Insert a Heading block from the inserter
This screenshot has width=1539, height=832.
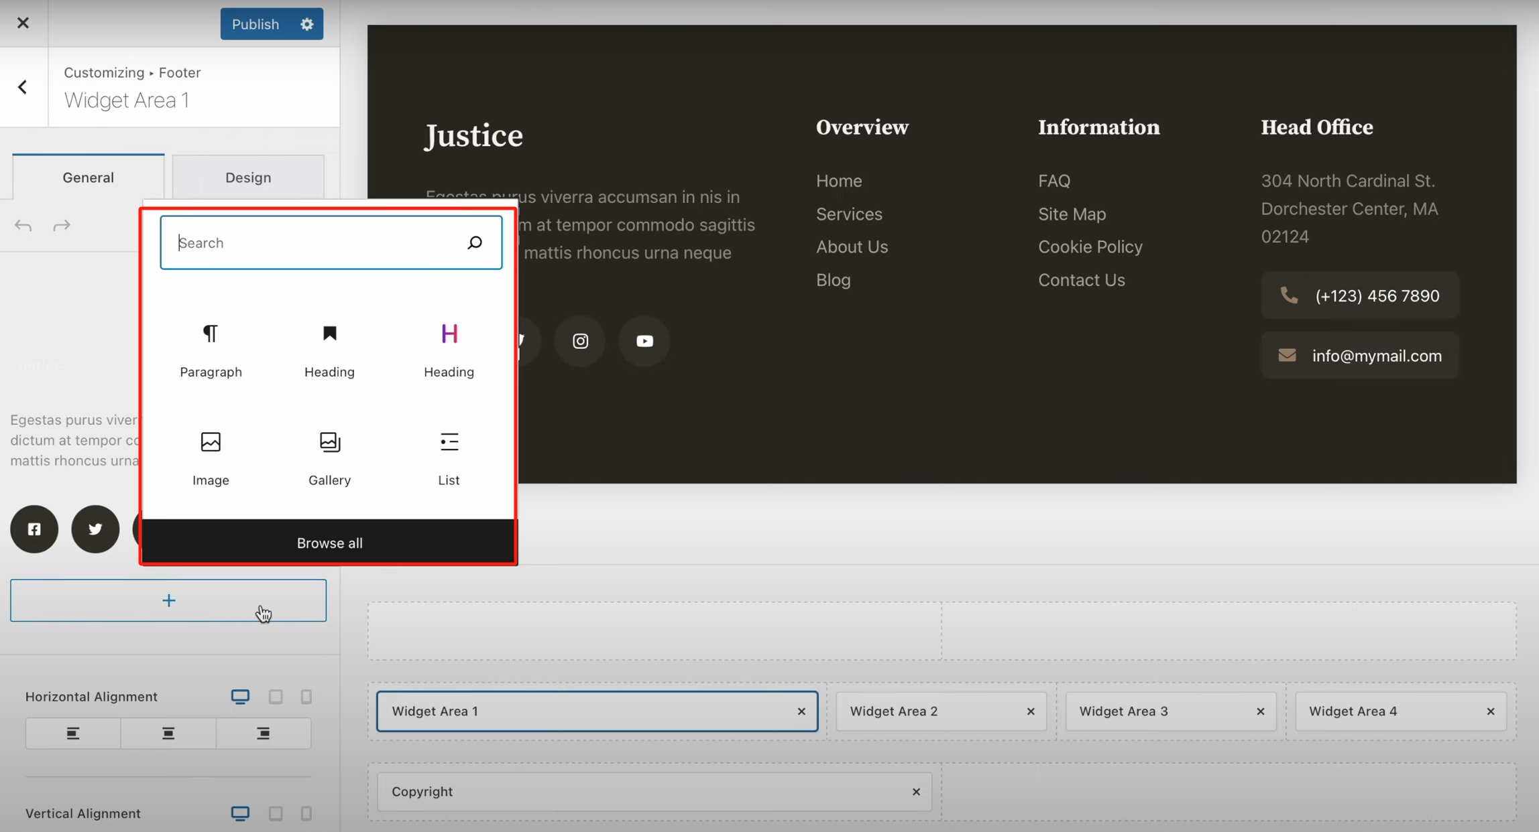click(329, 348)
